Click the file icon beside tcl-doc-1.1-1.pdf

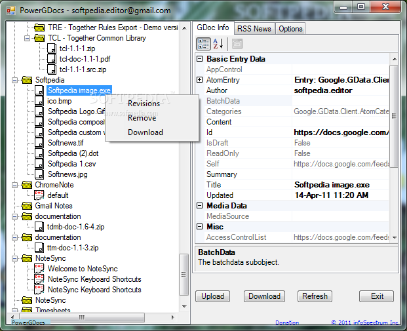52,59
